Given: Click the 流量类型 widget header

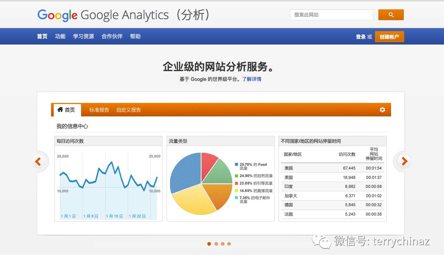Looking at the screenshot, I should click(x=221, y=141).
